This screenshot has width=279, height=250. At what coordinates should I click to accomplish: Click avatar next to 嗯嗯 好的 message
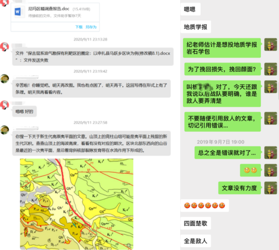4,105
